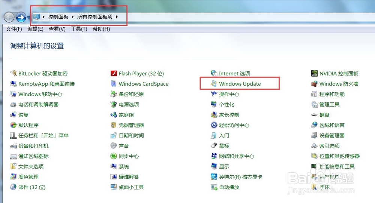Click the 颜色管理 icon
This screenshot has width=375, height=203.
click(13, 177)
